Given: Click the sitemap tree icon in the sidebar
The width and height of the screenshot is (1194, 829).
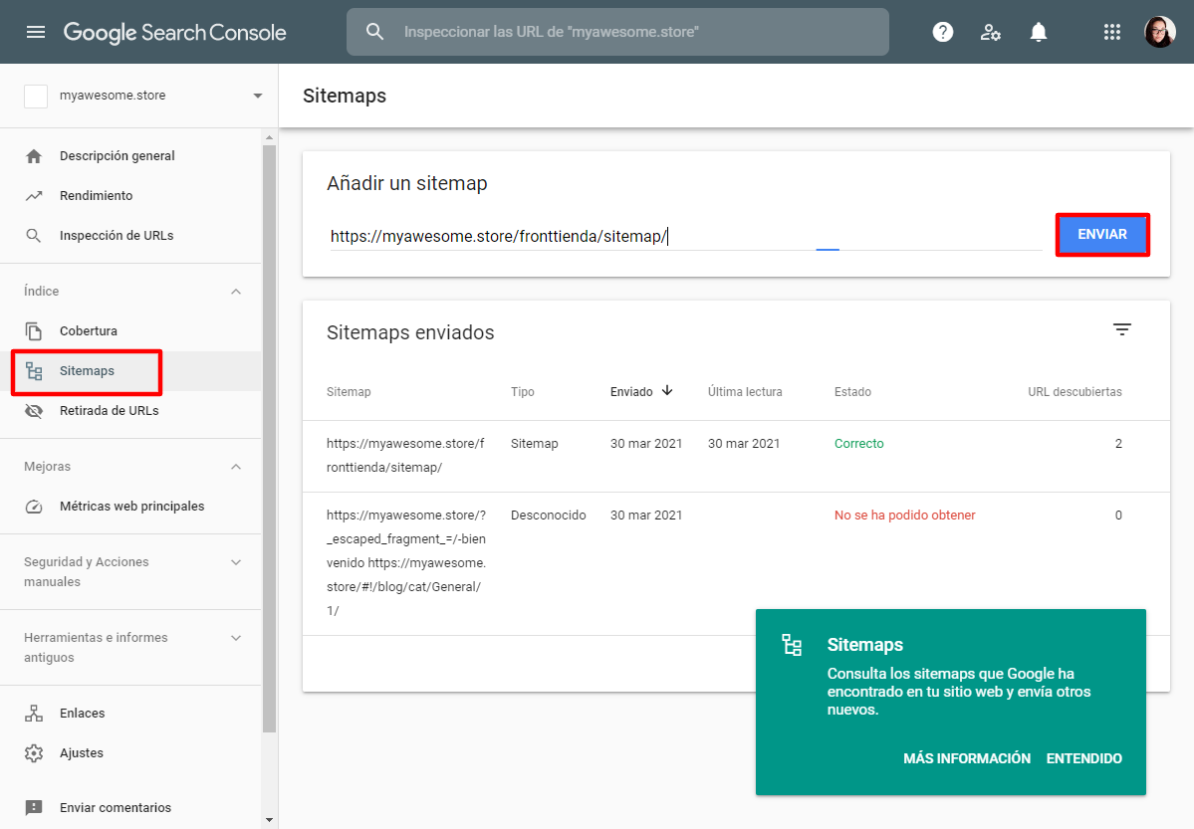Looking at the screenshot, I should (x=34, y=371).
